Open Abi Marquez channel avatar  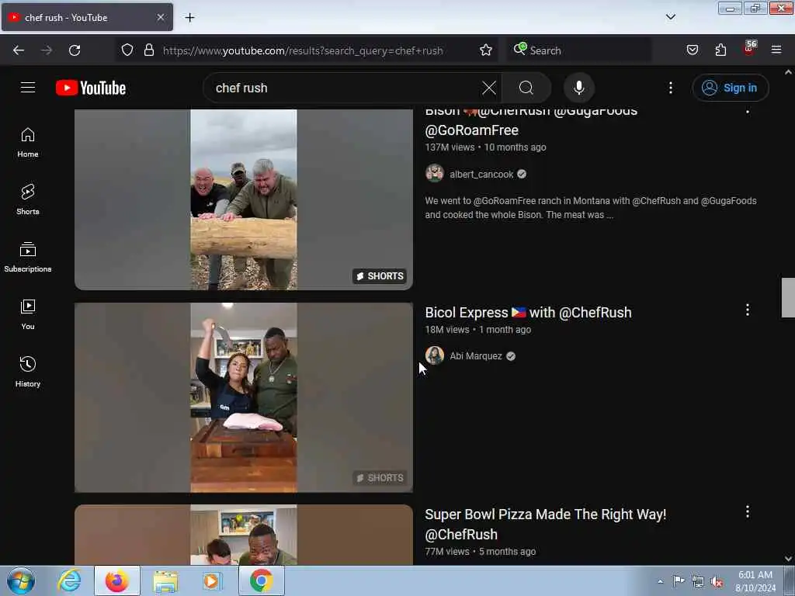[x=435, y=355]
